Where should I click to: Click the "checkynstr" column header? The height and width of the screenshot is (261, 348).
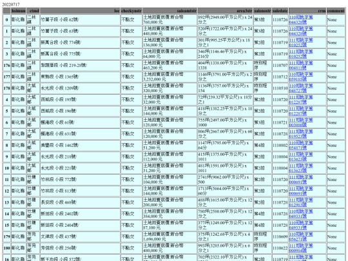point(131,11)
